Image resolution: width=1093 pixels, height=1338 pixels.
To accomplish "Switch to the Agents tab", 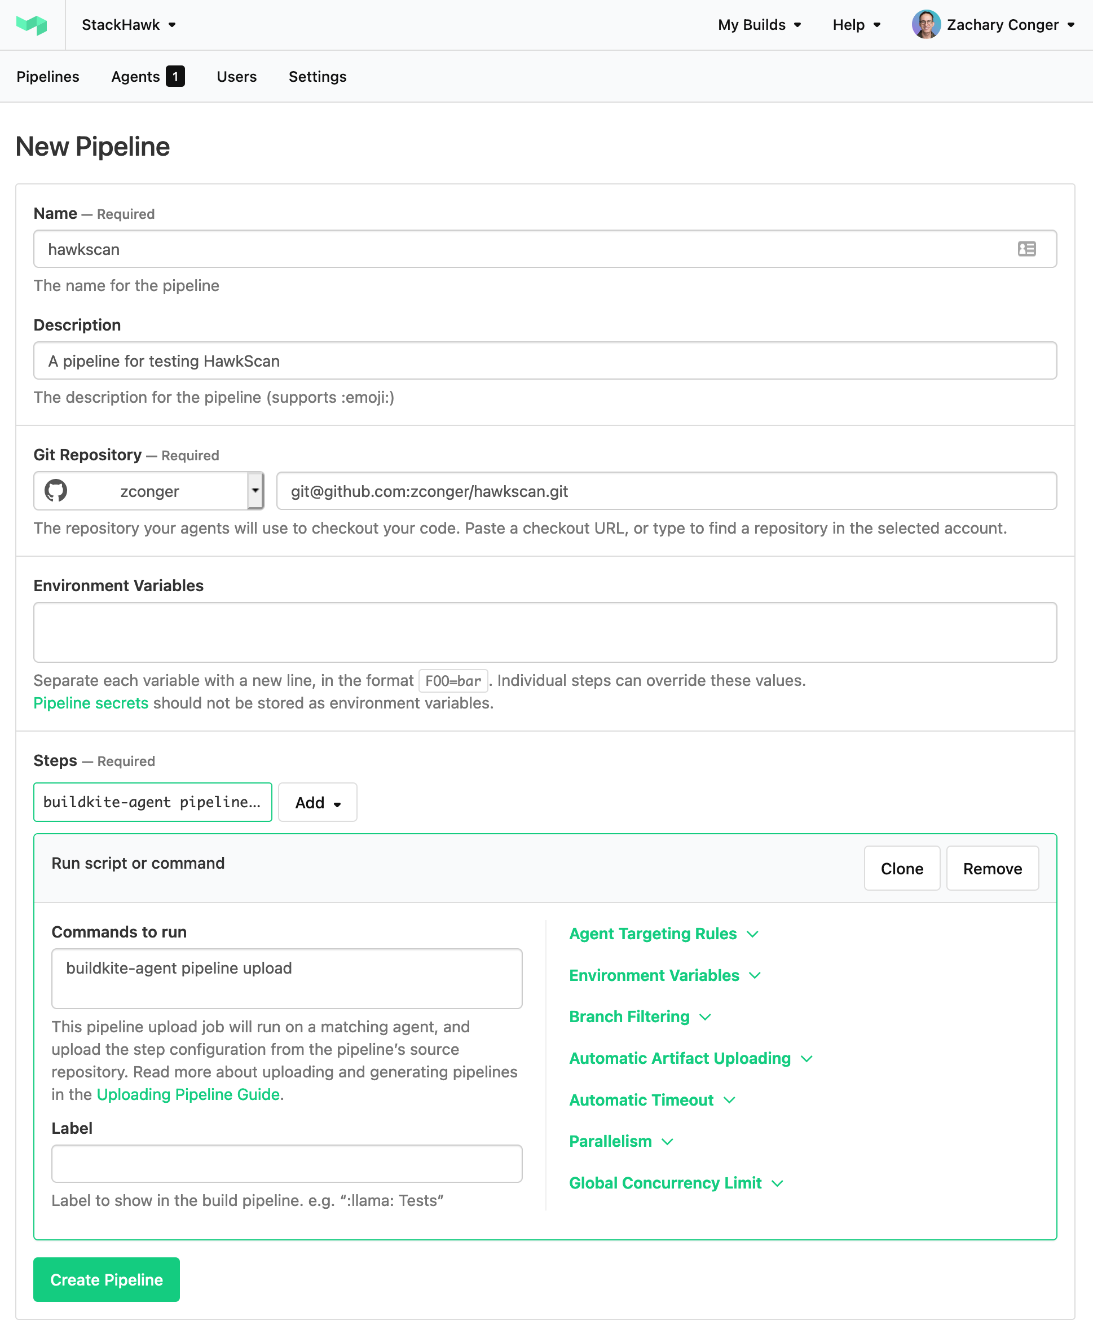I will click(136, 76).
